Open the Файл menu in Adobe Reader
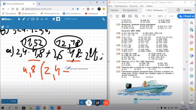196x110 pixels. pyautogui.click(x=111, y=6)
